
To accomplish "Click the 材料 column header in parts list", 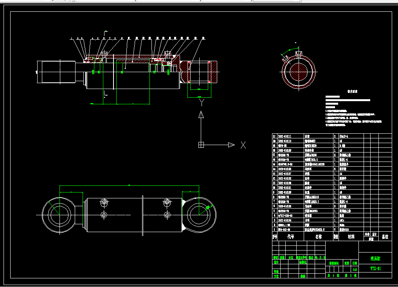I will pos(351,237).
